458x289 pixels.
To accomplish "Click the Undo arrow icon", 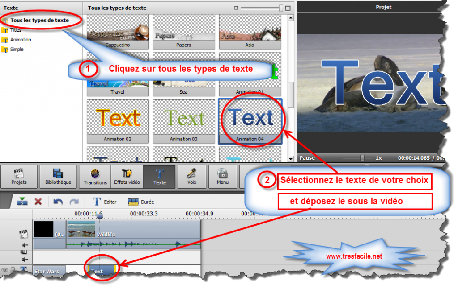I will [57, 202].
